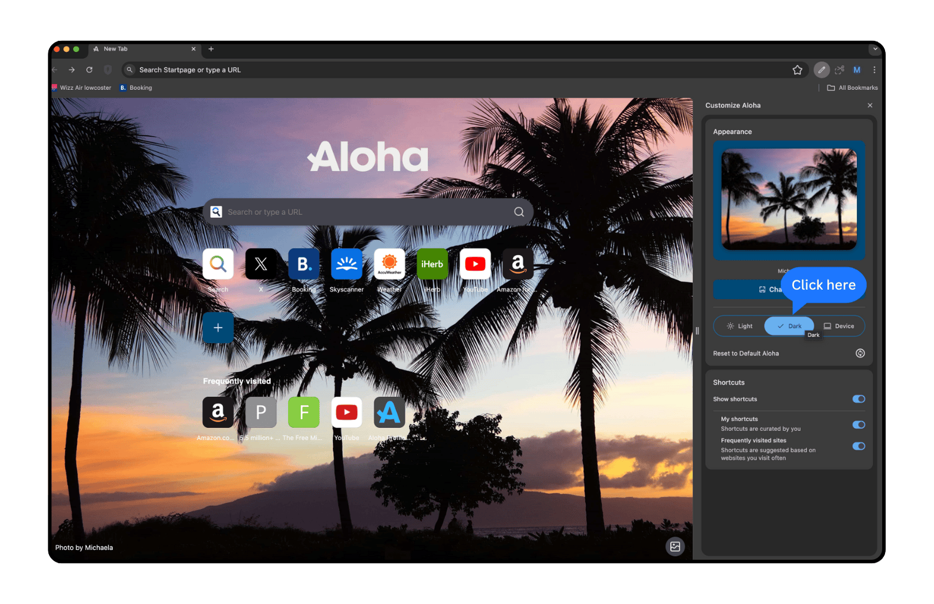Click the shield privacy icon
This screenshot has width=934, height=604.
[108, 70]
